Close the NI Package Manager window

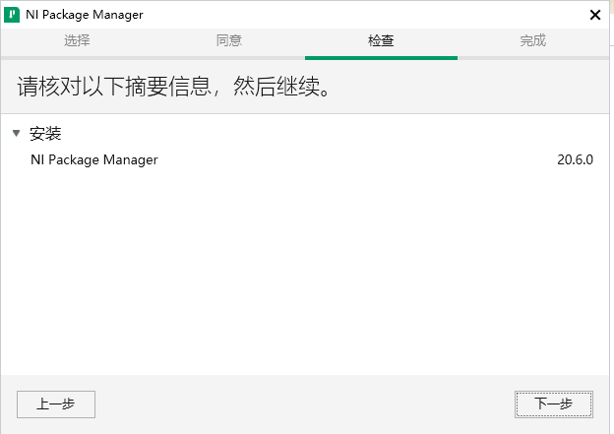point(594,15)
